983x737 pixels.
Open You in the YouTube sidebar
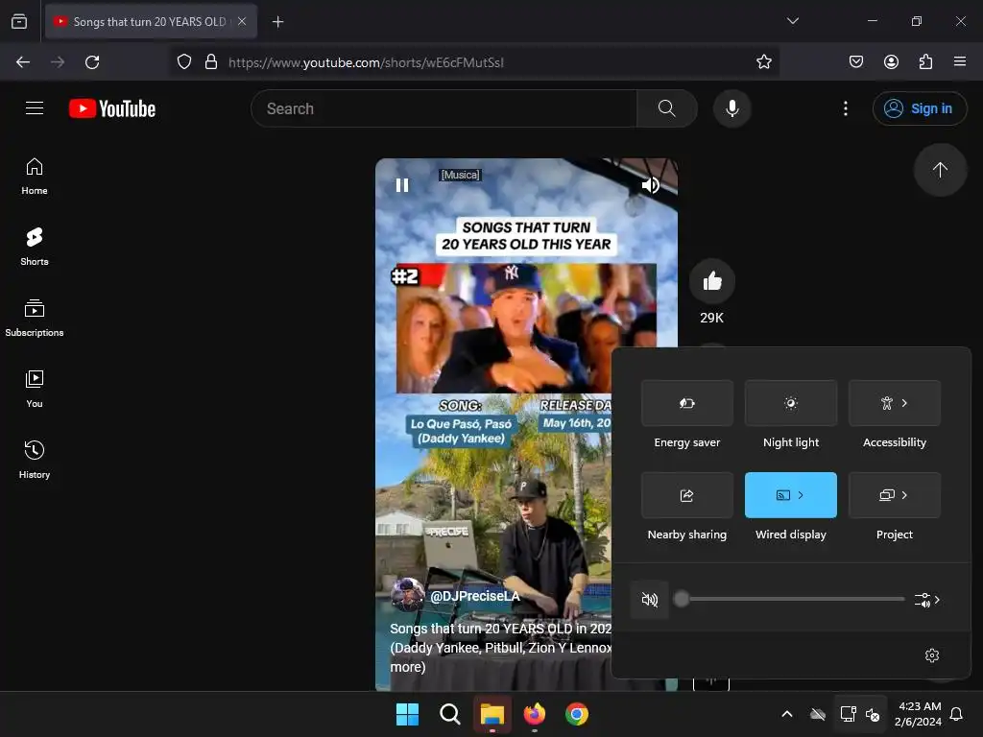(x=35, y=390)
